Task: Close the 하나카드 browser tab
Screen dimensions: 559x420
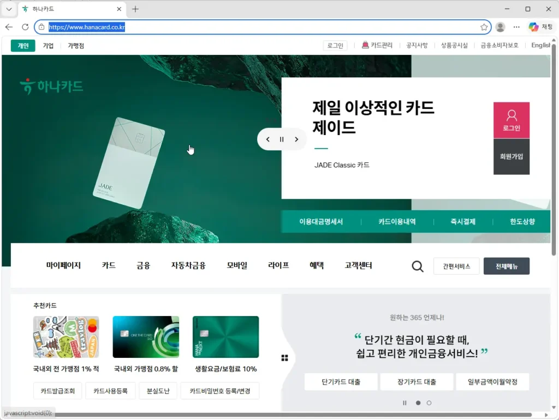Action: (119, 9)
